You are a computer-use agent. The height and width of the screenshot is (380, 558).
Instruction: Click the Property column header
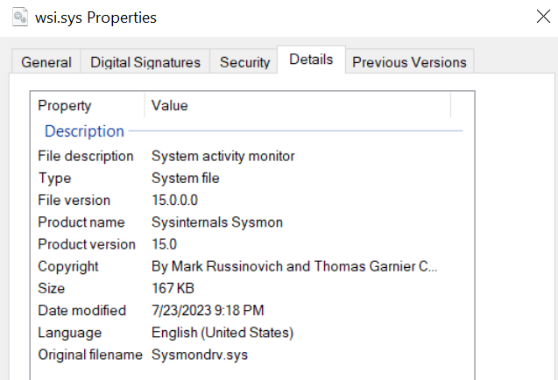pyautogui.click(x=88, y=105)
